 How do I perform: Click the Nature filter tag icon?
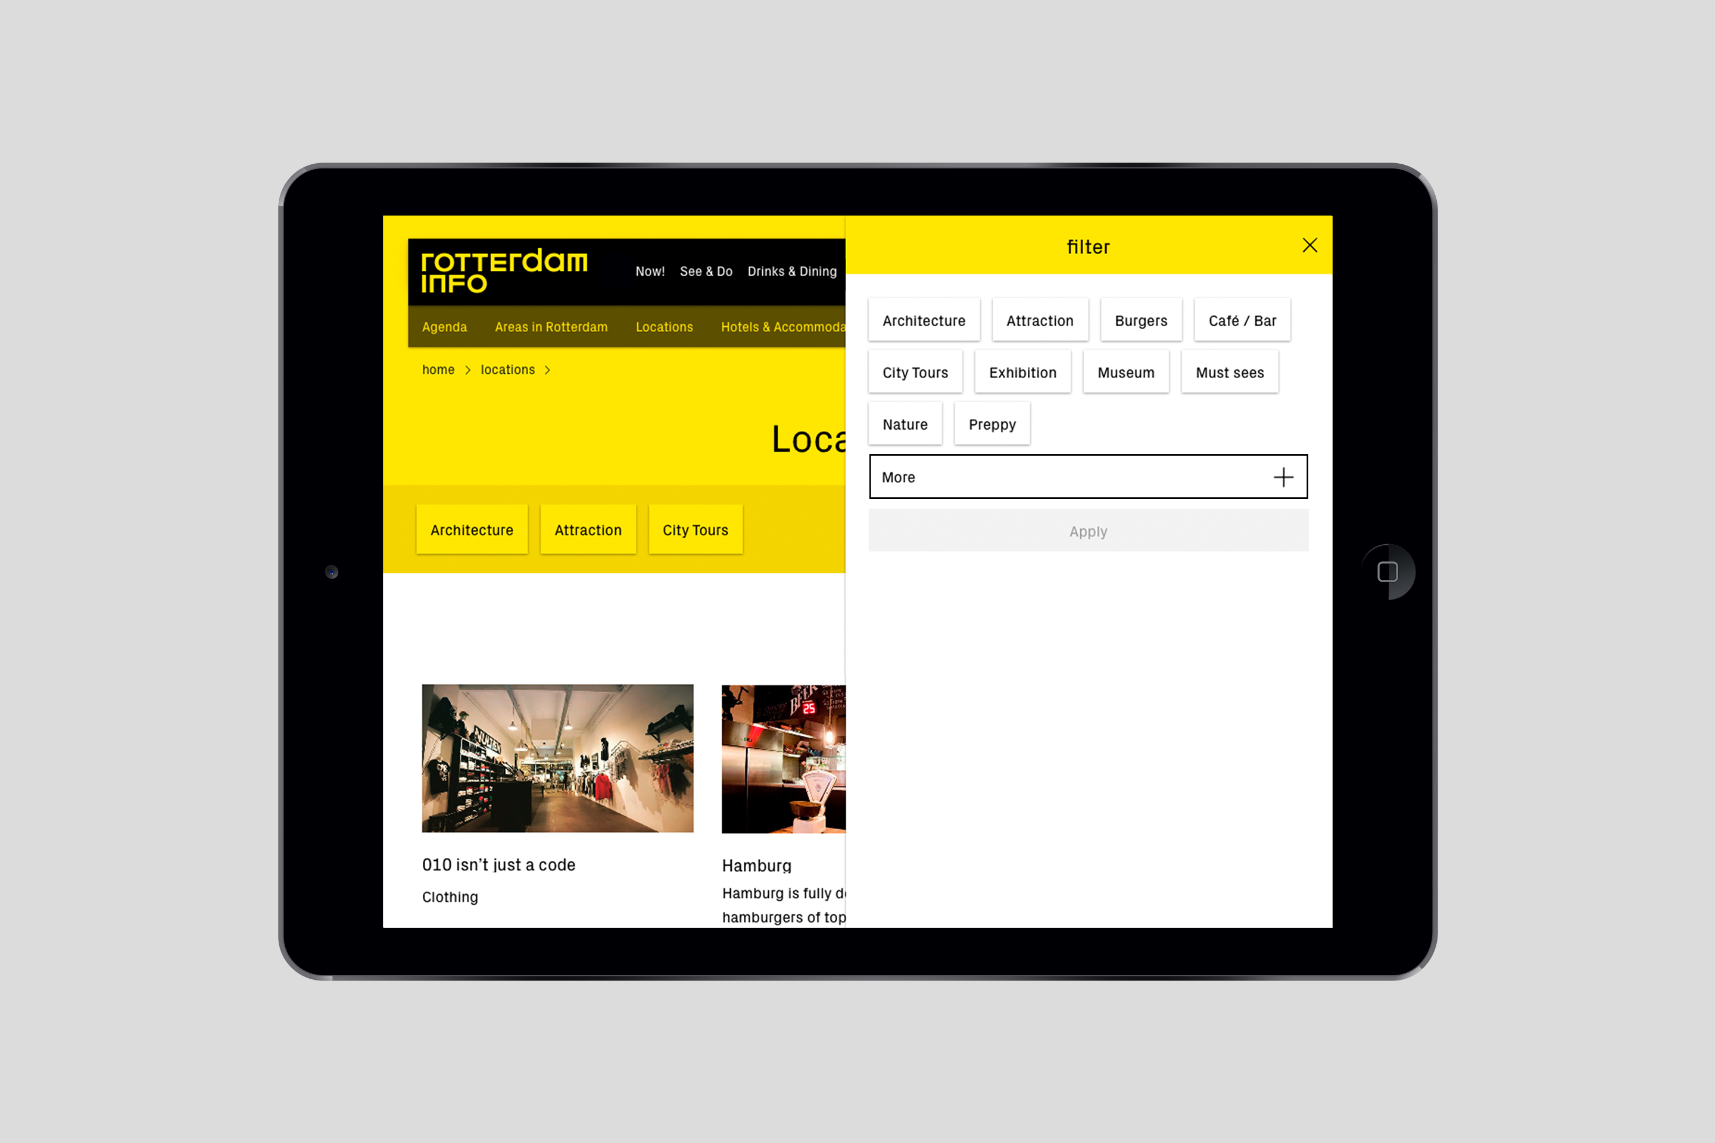tap(905, 423)
